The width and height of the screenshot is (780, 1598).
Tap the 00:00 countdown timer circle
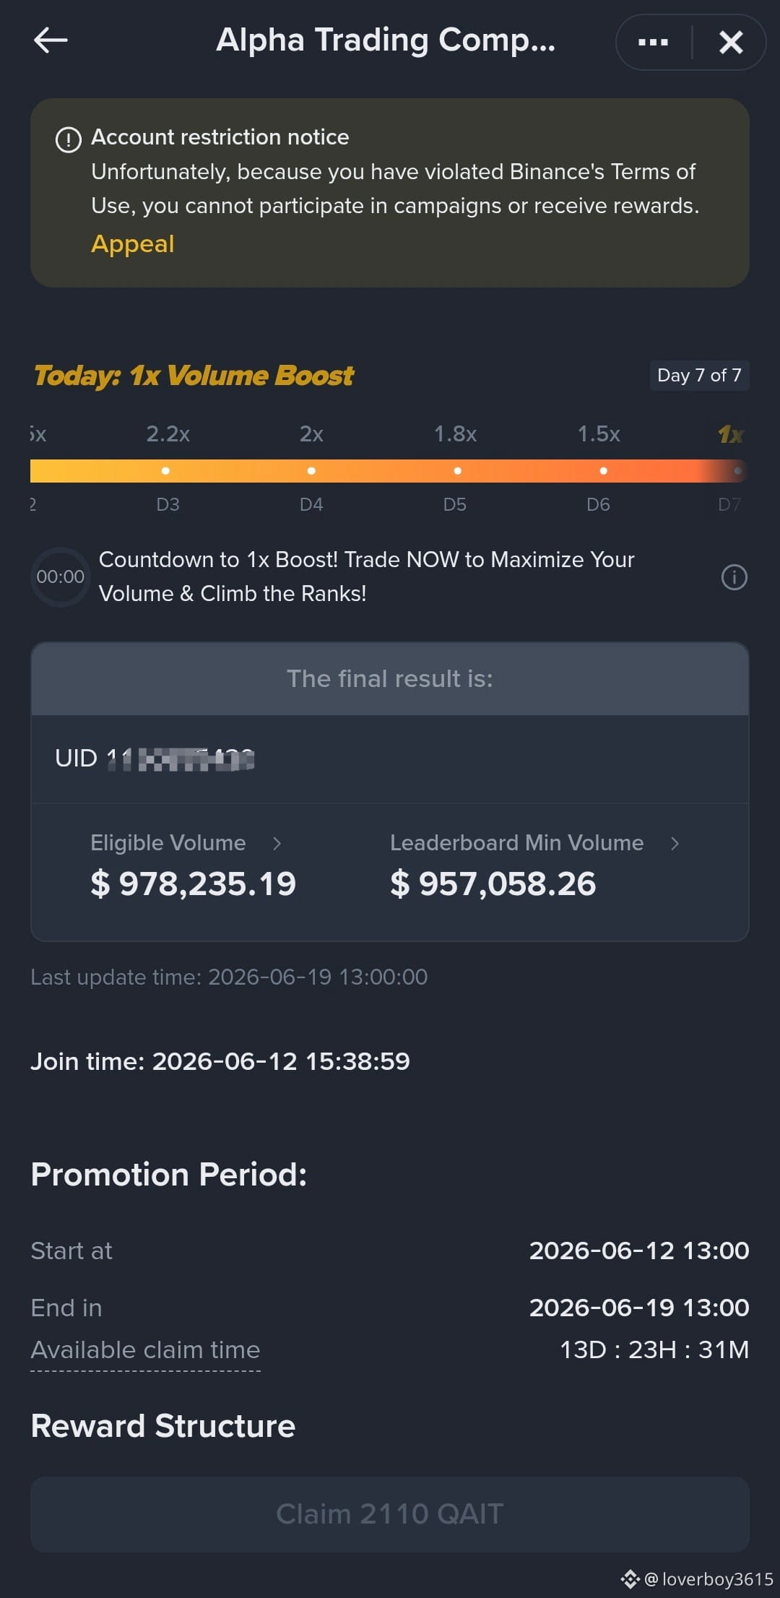61,577
